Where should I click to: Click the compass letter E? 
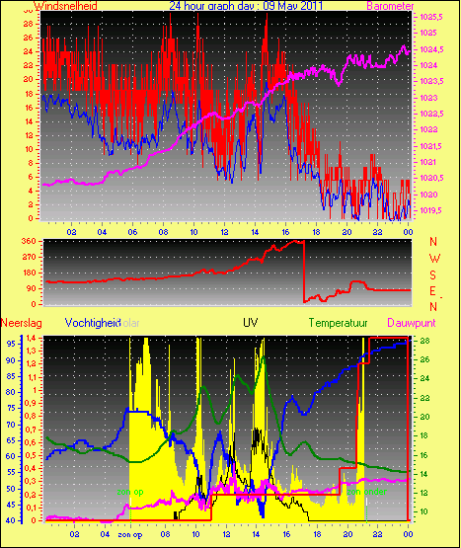433,291
